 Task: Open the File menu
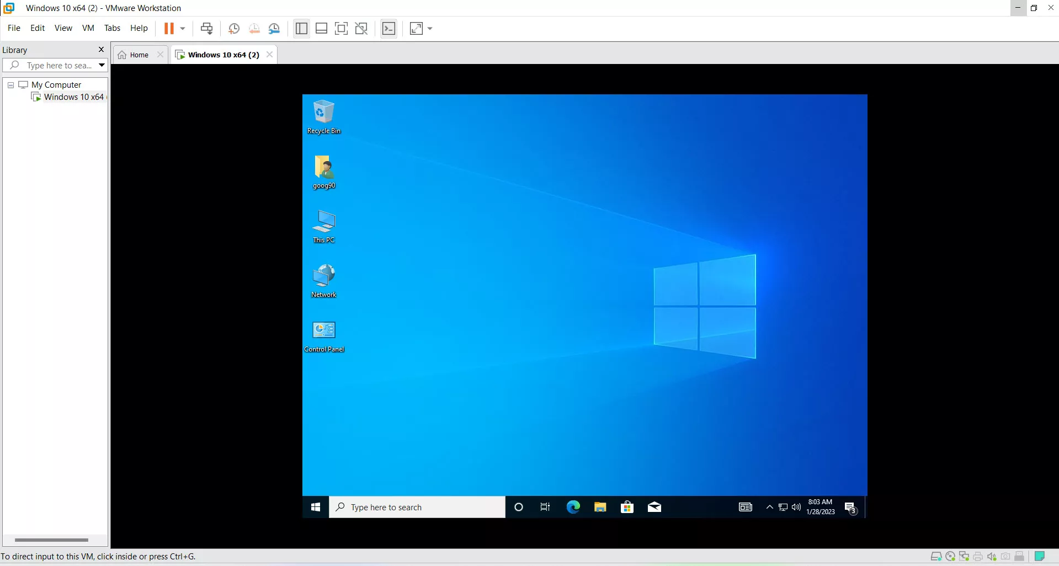14,28
